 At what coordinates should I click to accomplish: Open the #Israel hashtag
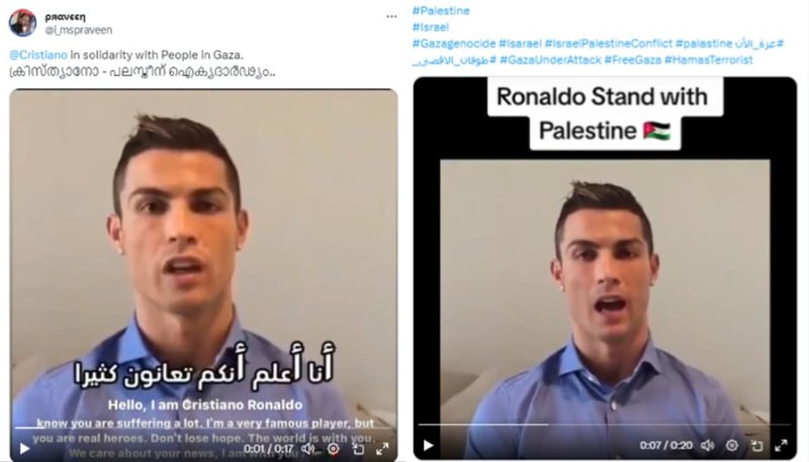click(430, 27)
